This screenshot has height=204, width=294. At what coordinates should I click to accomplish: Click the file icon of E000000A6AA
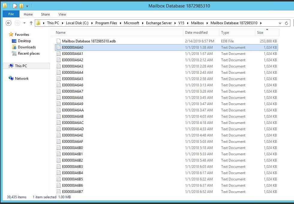(x=59, y=110)
